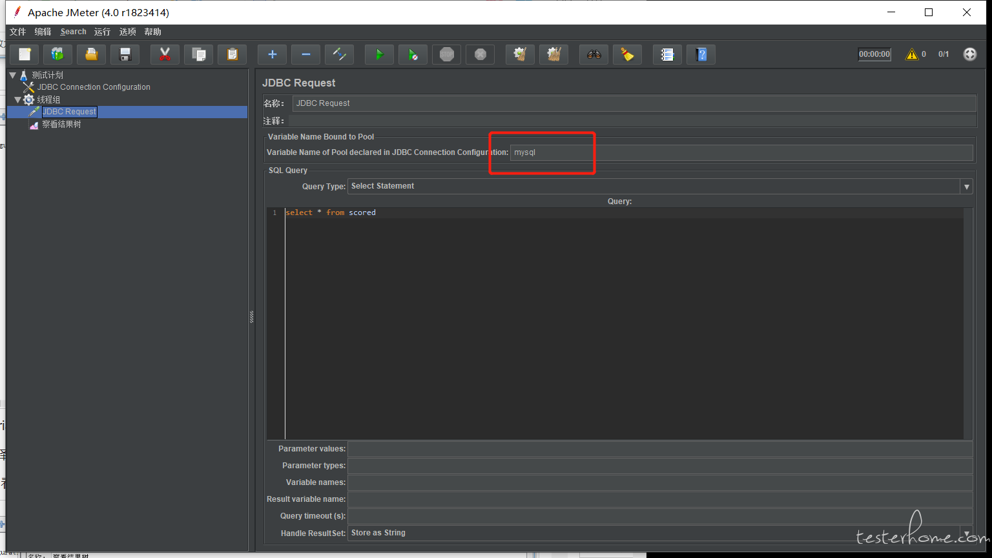The width and height of the screenshot is (992, 558).
Task: Click the query editor vertical scrollbar
Action: click(968, 323)
